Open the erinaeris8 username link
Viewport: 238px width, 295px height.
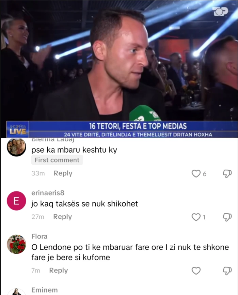[48, 193]
